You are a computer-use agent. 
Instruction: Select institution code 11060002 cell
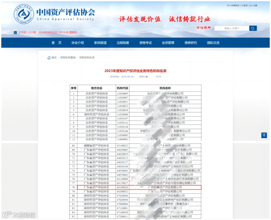122,139
